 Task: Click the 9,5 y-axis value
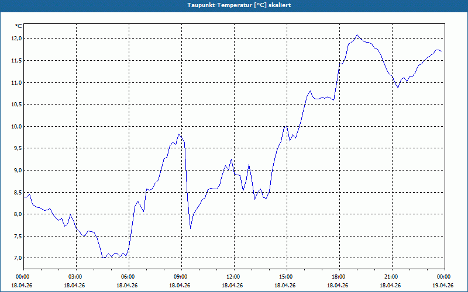(x=18, y=148)
